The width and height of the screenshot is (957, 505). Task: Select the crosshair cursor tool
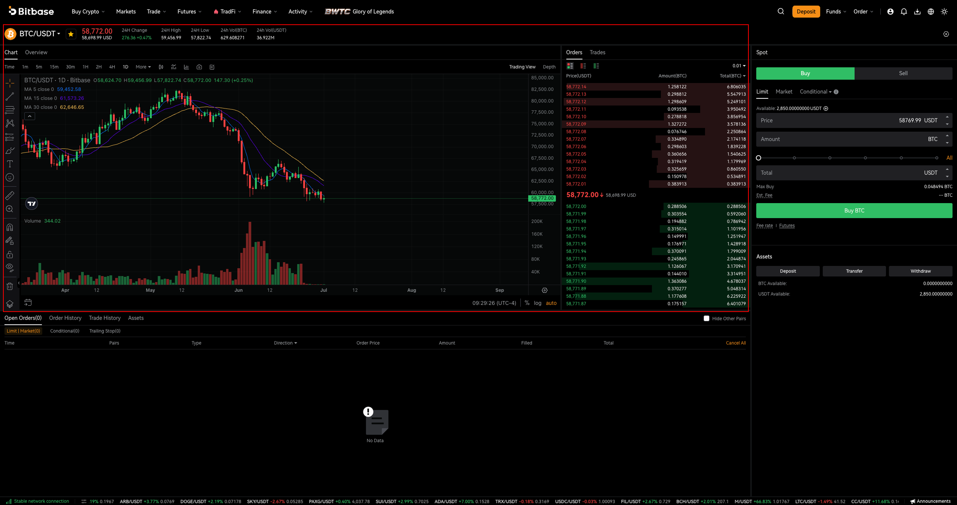pos(10,83)
